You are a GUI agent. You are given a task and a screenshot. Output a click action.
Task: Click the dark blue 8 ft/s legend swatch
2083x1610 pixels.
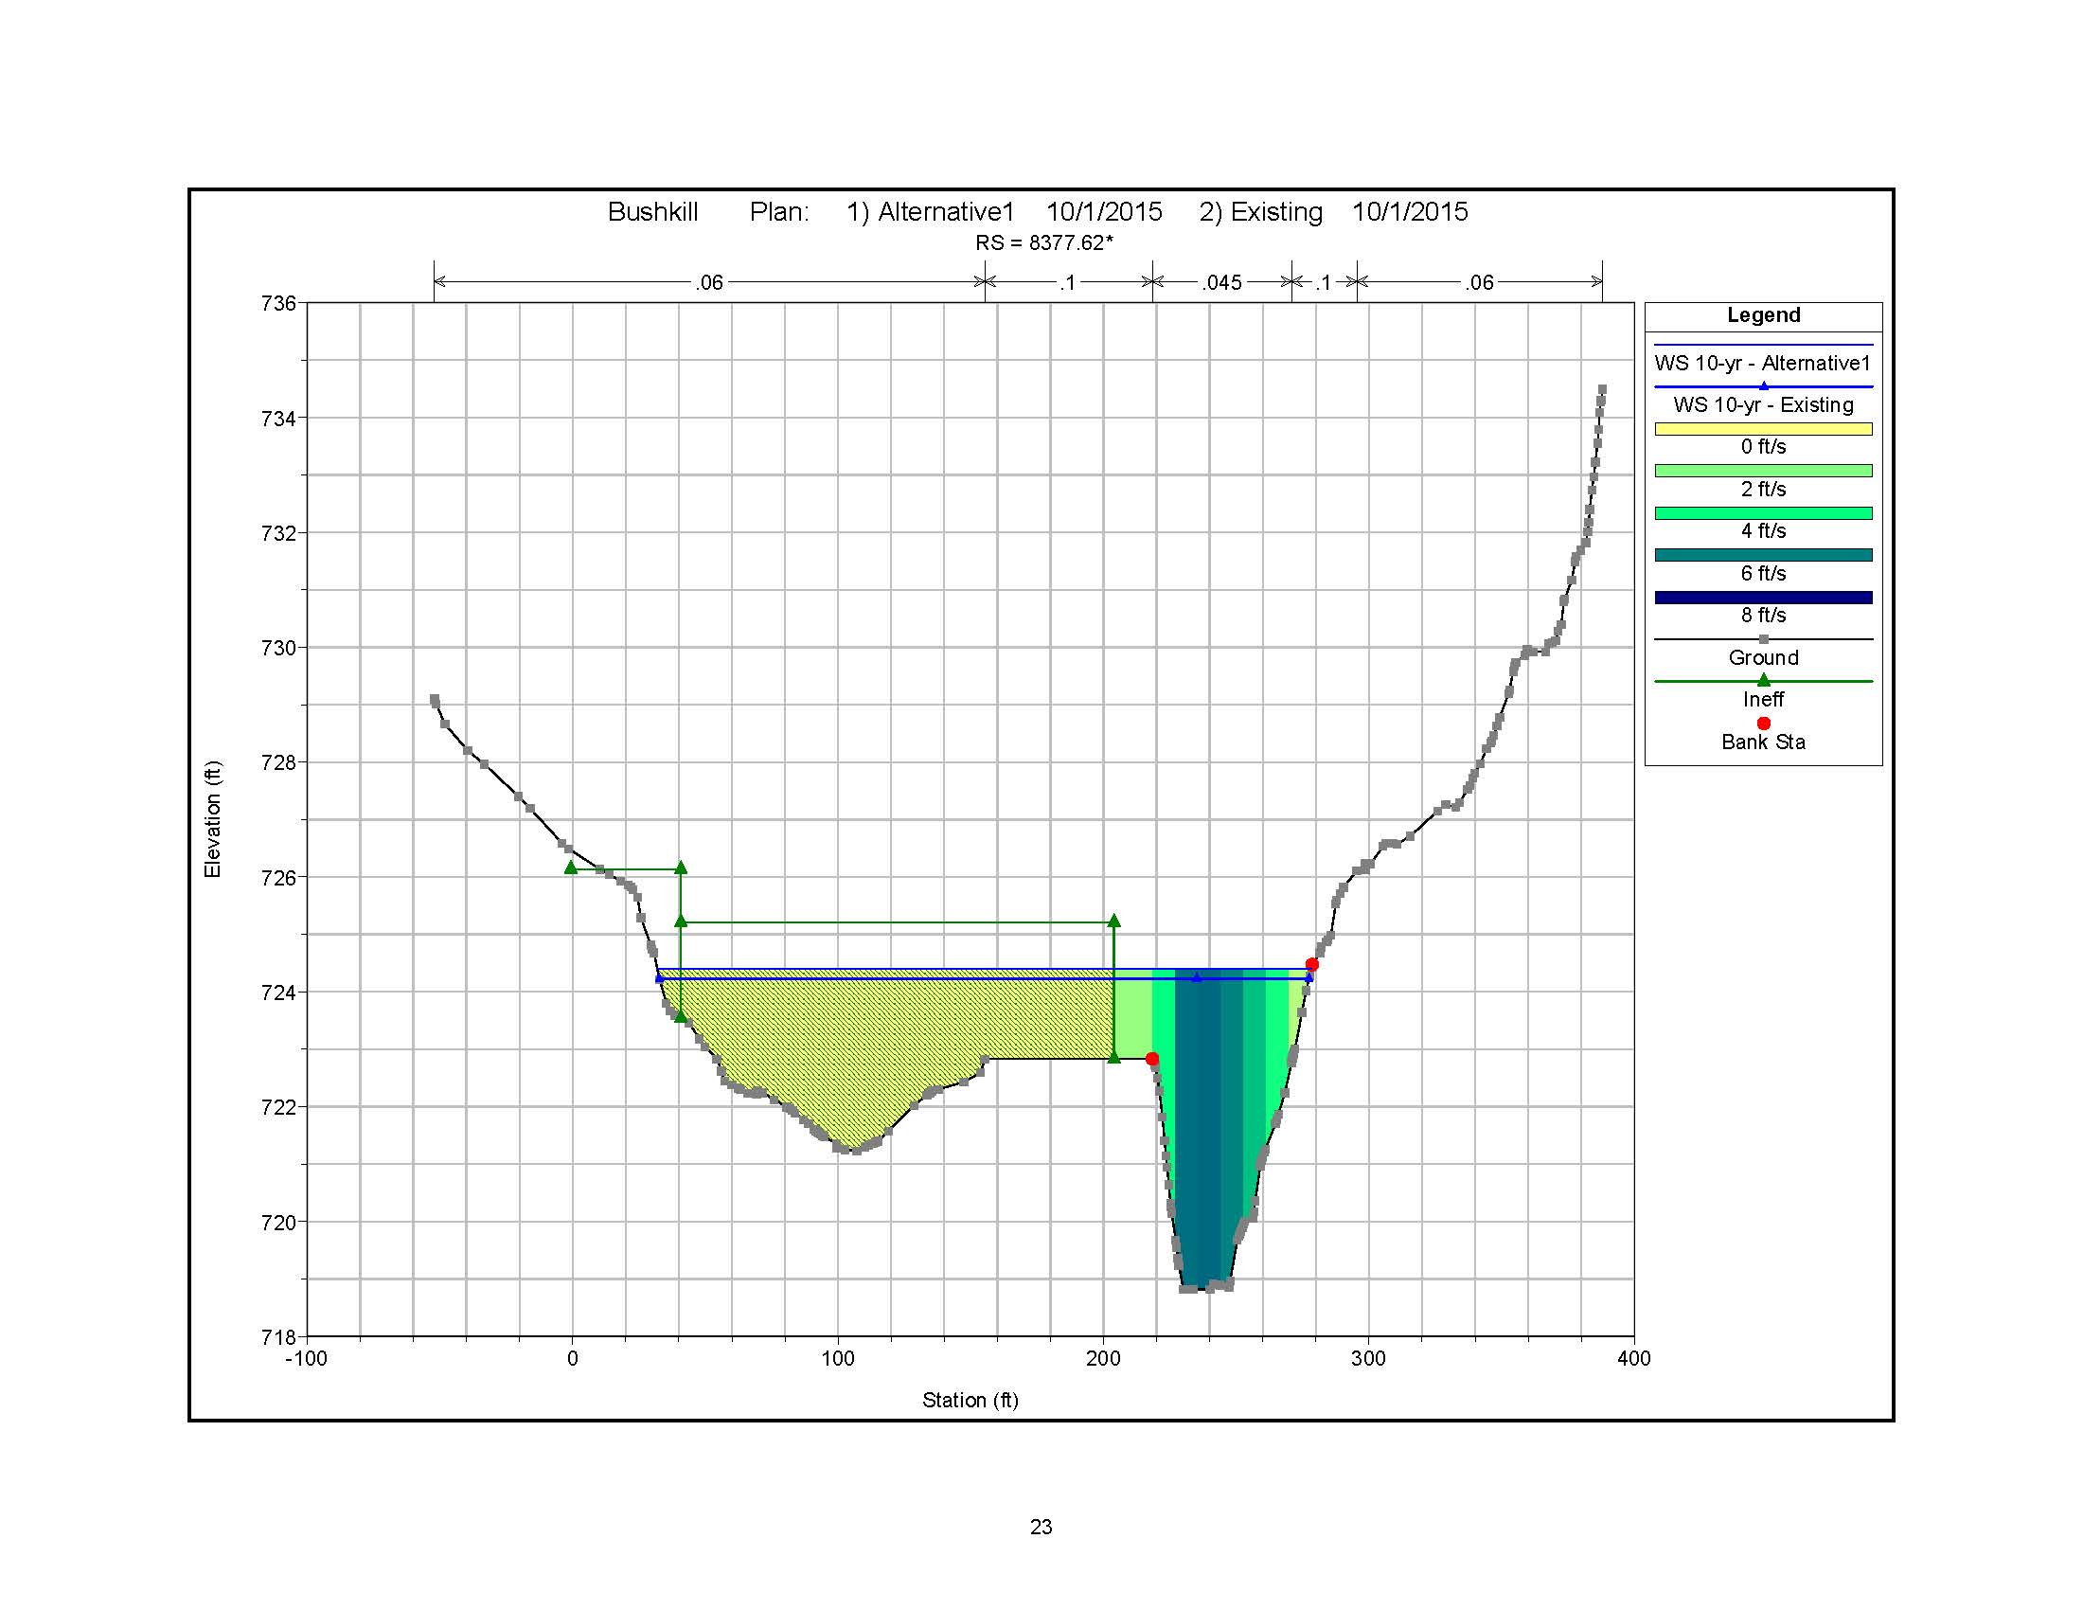tap(1764, 598)
